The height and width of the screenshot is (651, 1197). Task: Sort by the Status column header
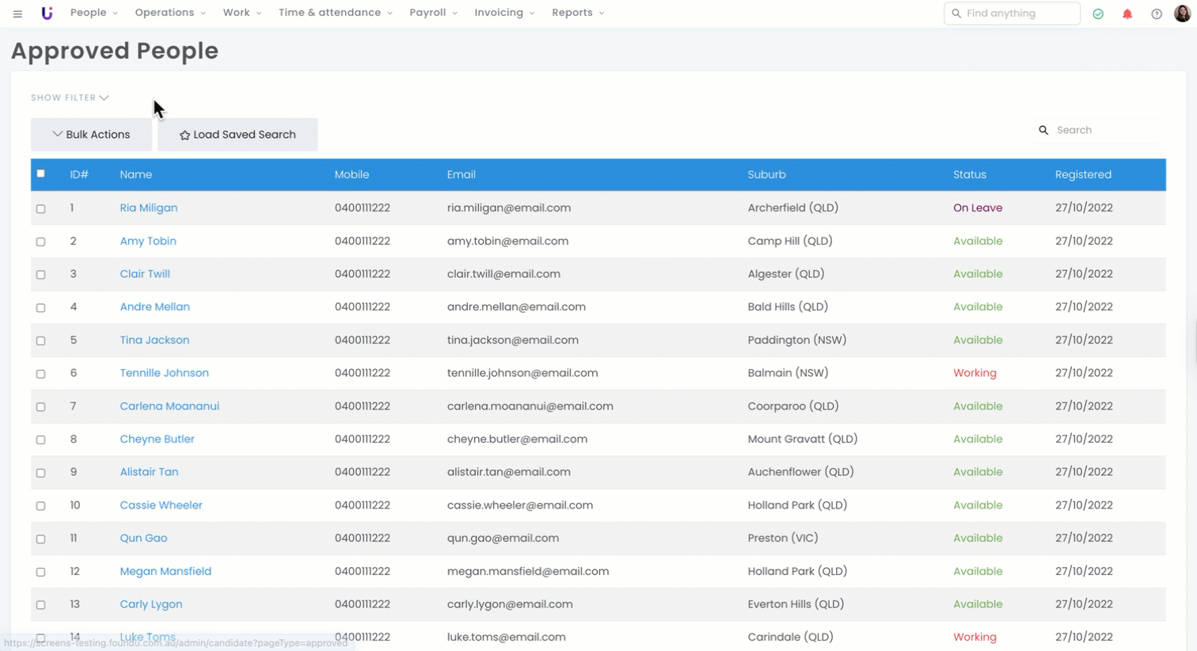969,175
